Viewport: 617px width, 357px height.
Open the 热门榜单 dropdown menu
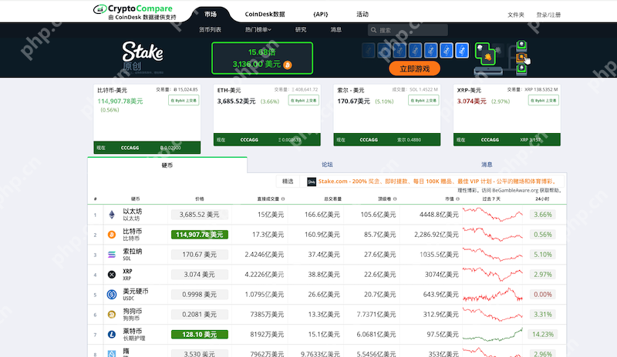coord(258,30)
